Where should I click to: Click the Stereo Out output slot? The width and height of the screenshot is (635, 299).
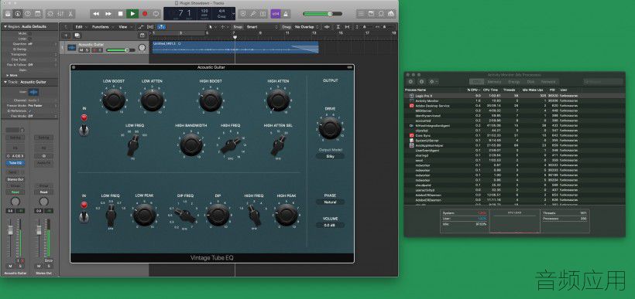(x=15, y=179)
